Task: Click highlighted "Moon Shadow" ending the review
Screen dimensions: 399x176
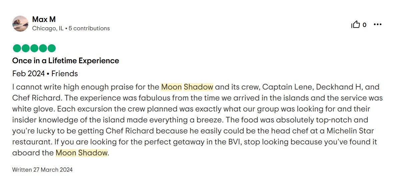Action: tap(82, 153)
